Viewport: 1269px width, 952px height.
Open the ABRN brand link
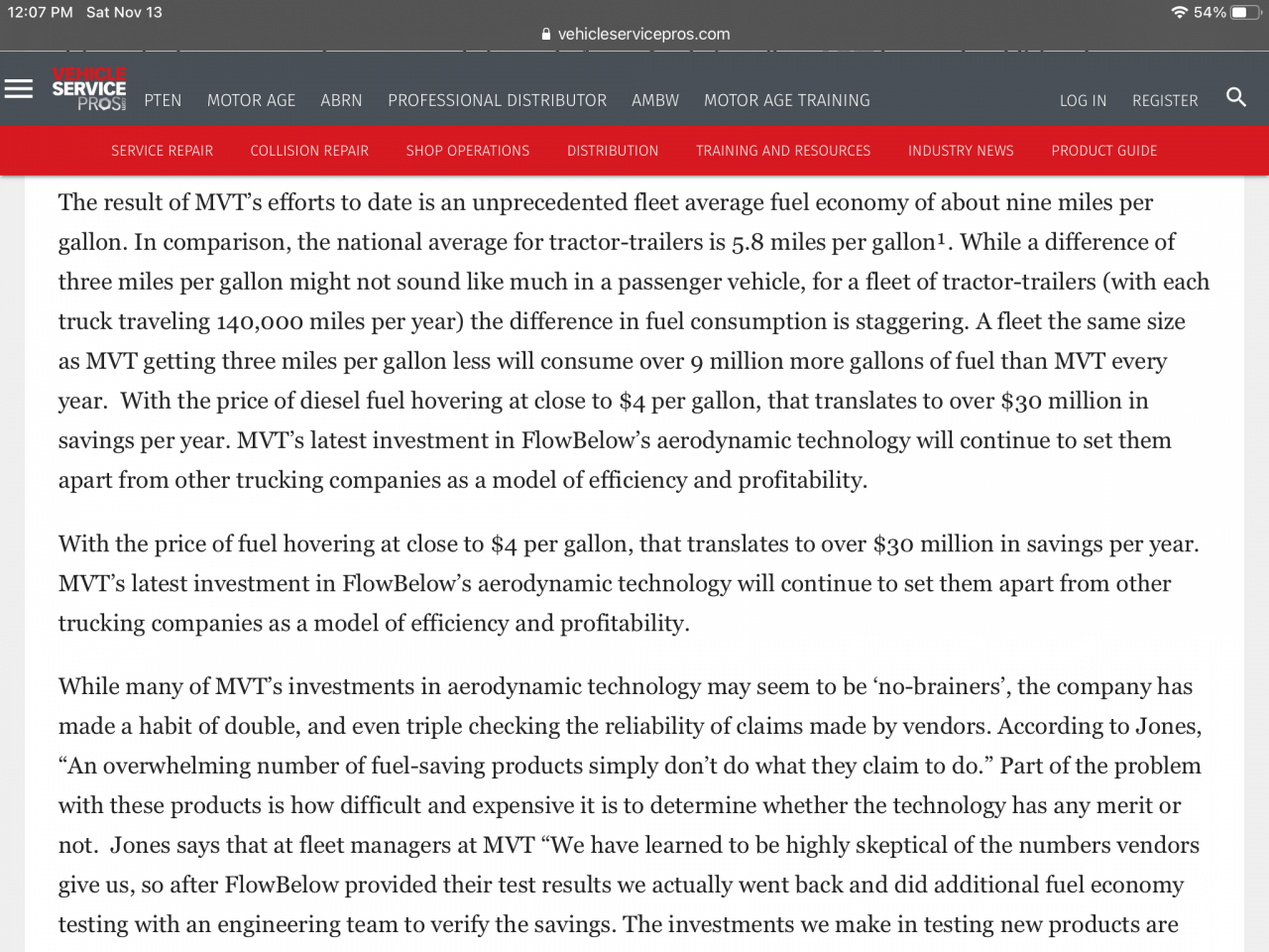click(341, 100)
